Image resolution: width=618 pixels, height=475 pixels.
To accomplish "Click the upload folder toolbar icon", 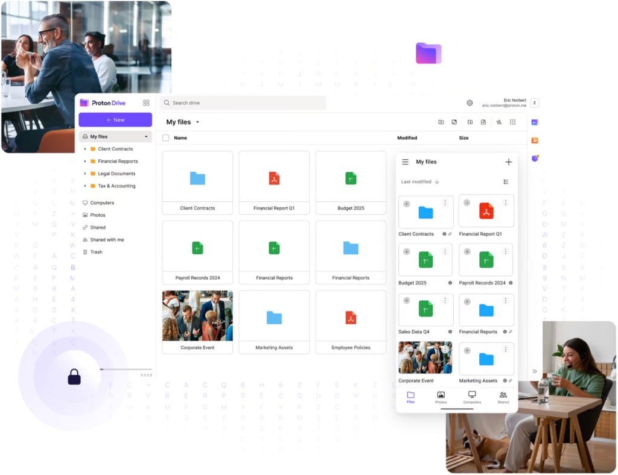I will 470,122.
